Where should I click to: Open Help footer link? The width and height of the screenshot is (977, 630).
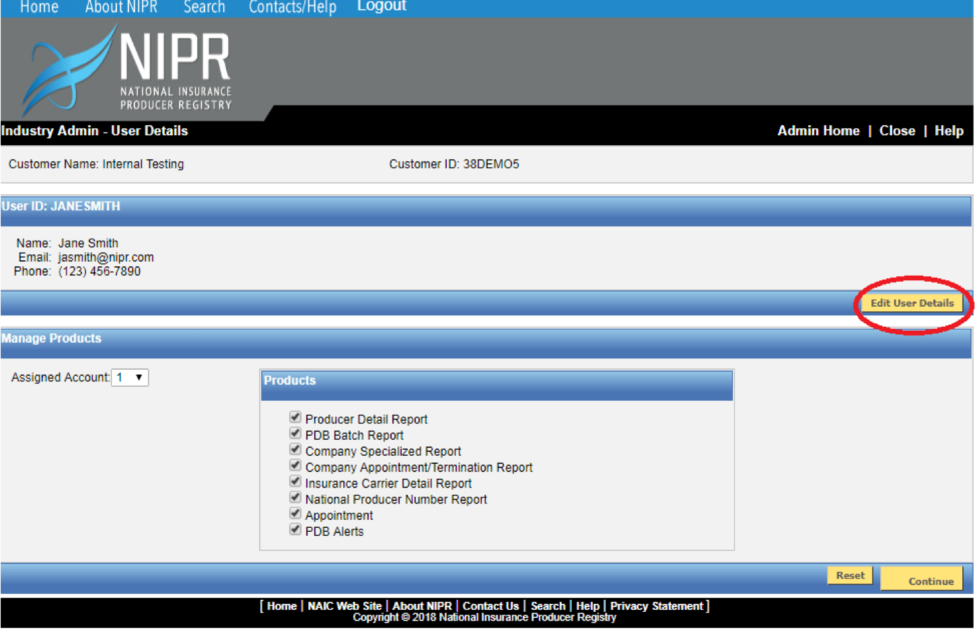tap(587, 606)
